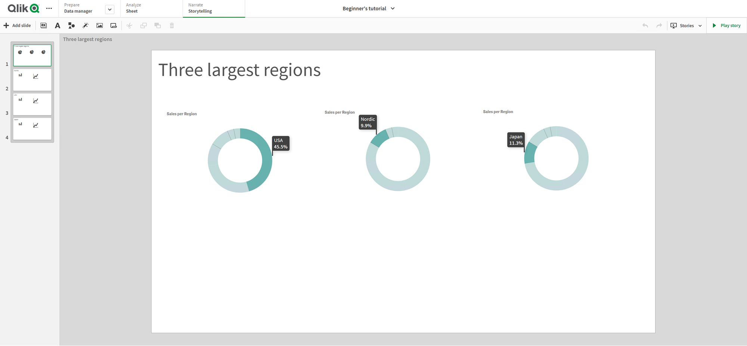
Task: Click the Qlik logo
Action: [x=23, y=8]
